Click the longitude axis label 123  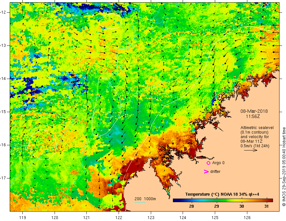151,217
